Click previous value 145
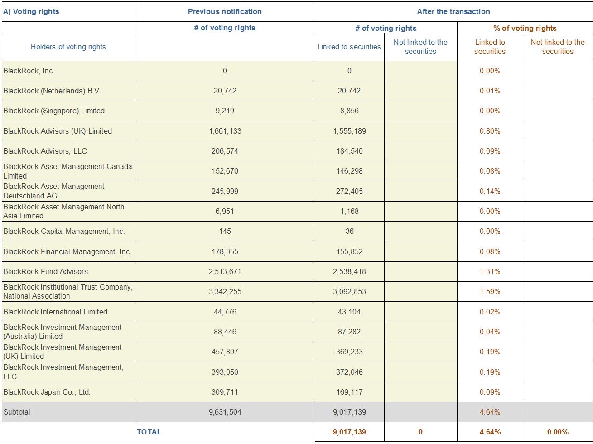 point(225,231)
